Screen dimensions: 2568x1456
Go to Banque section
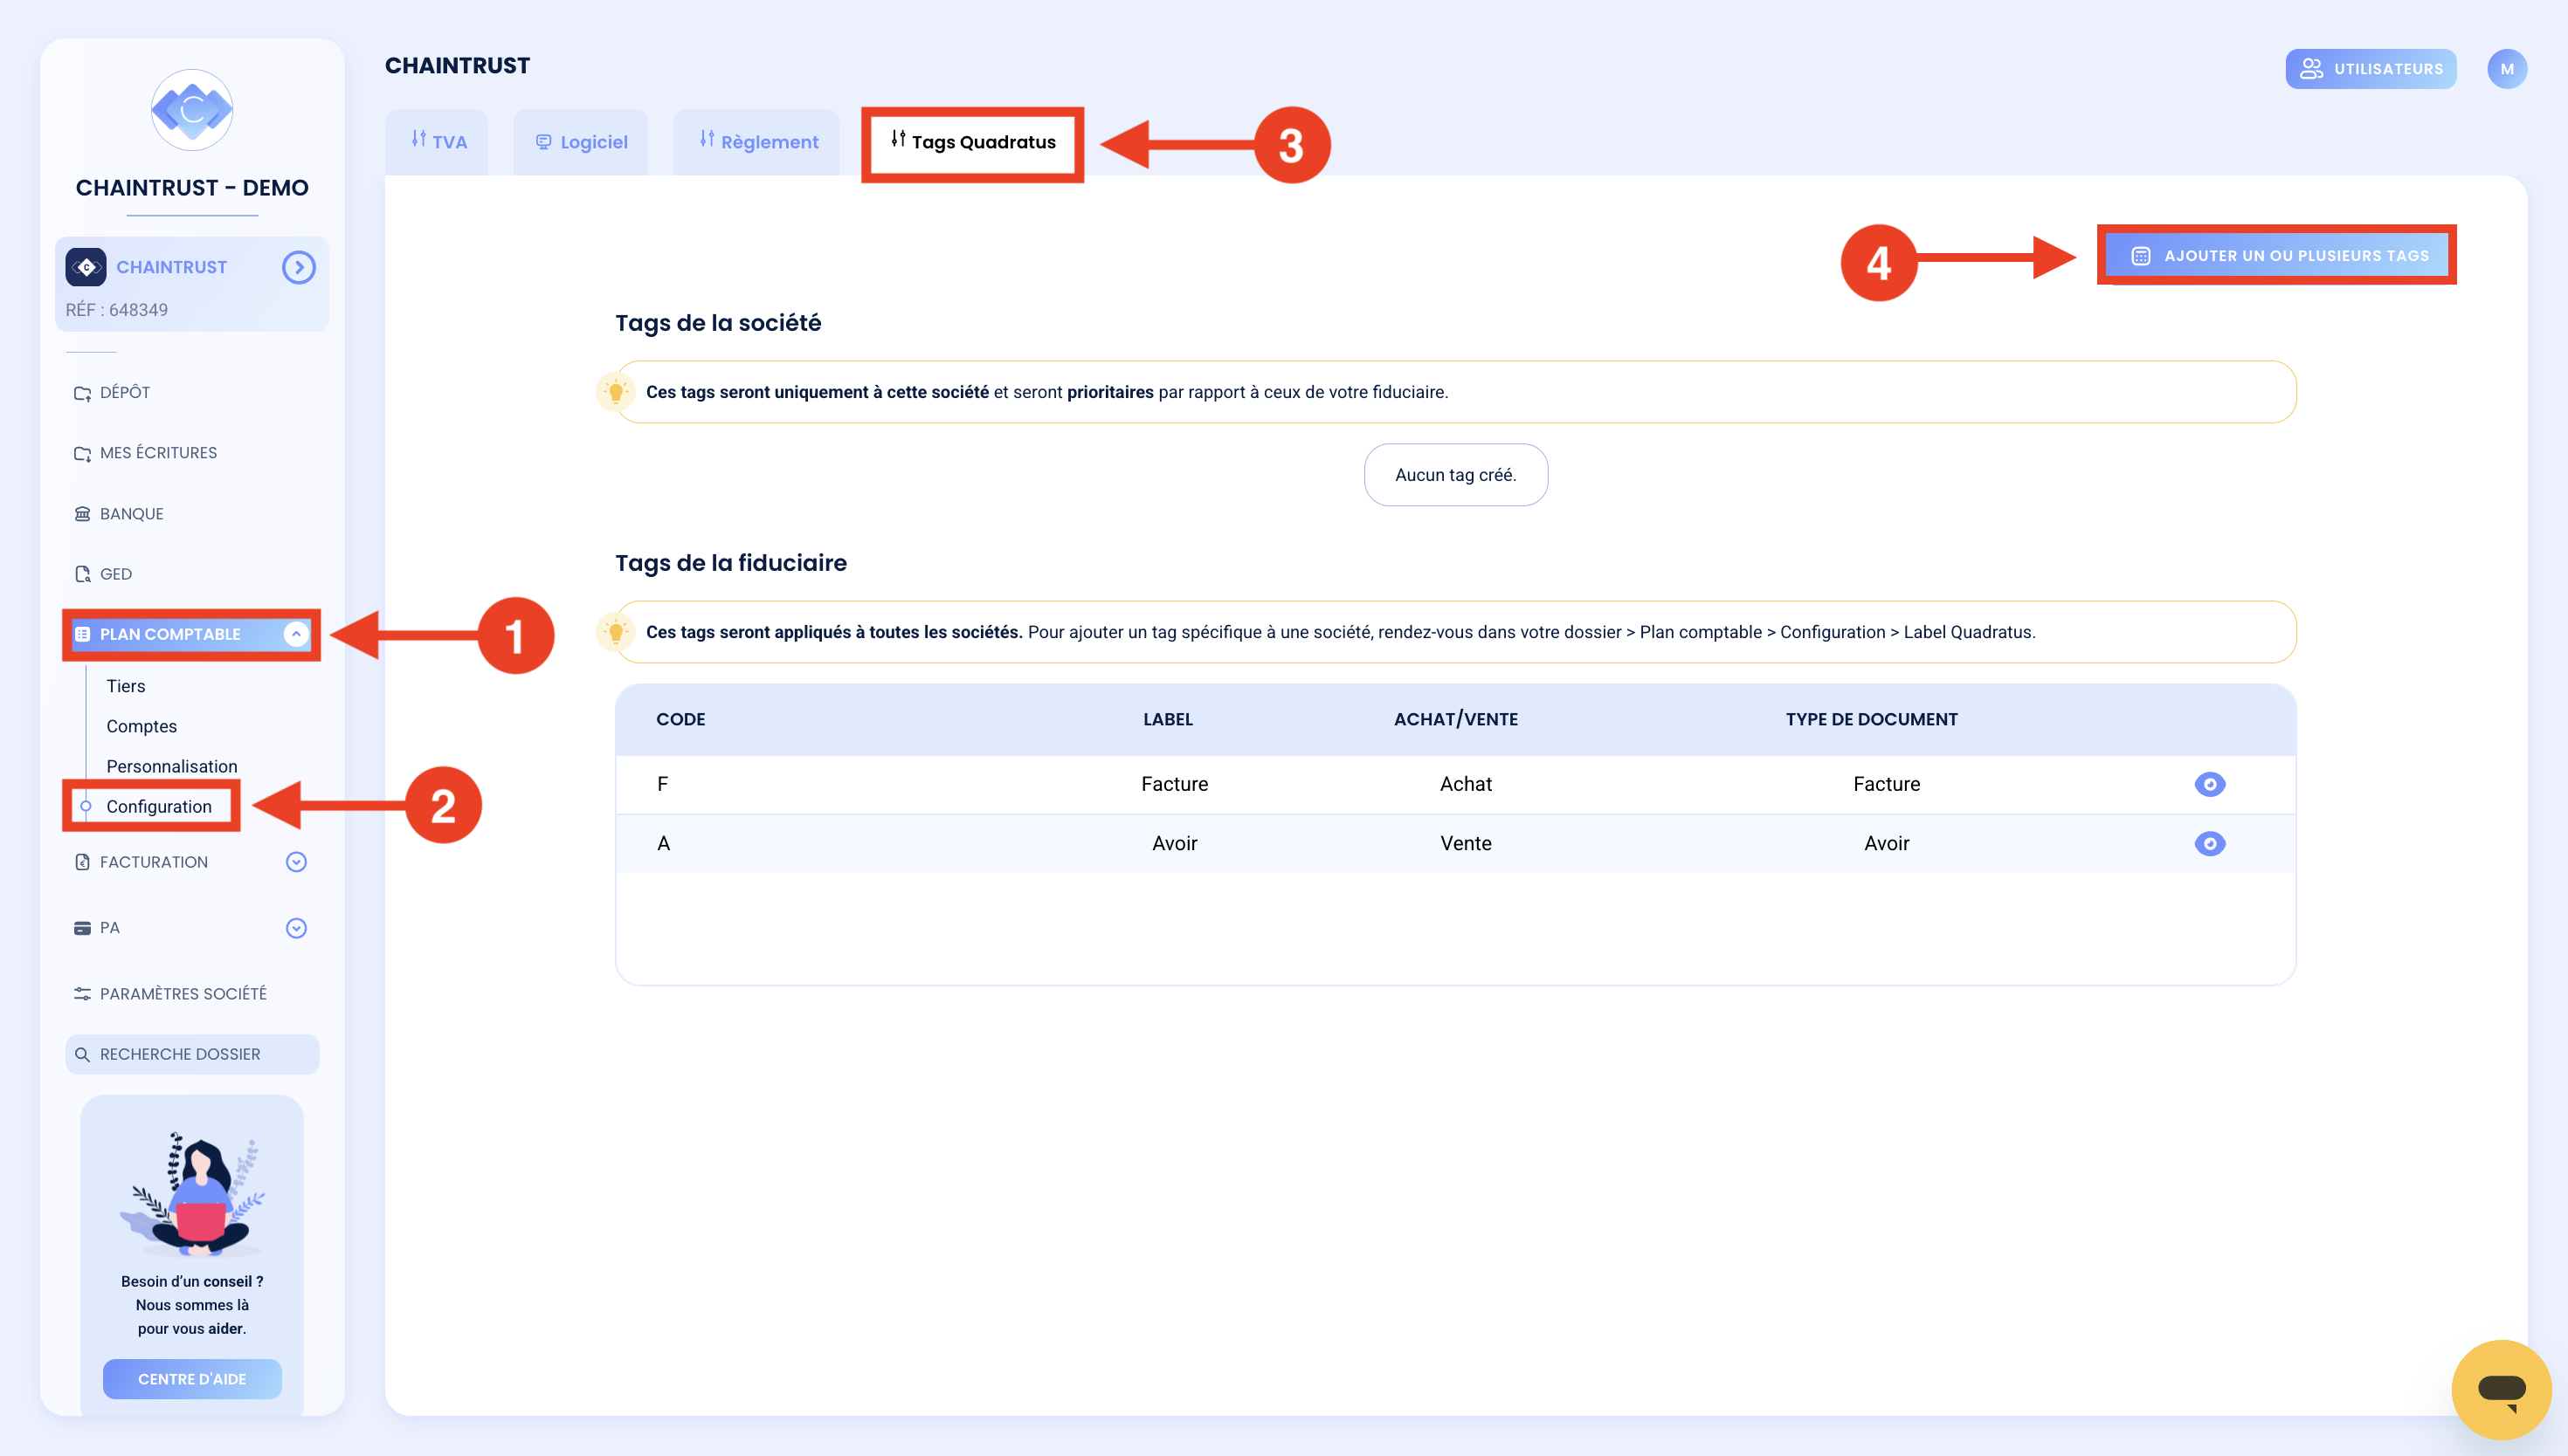131,514
